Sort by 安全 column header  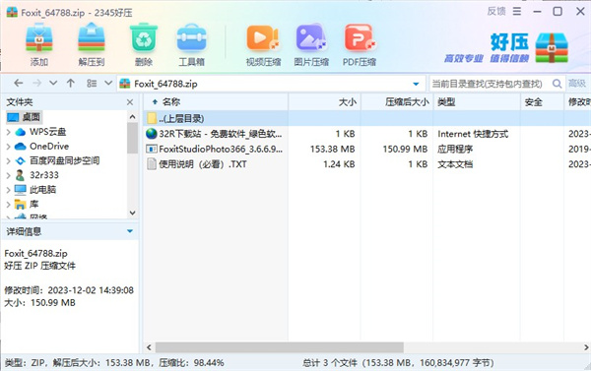[x=543, y=101]
